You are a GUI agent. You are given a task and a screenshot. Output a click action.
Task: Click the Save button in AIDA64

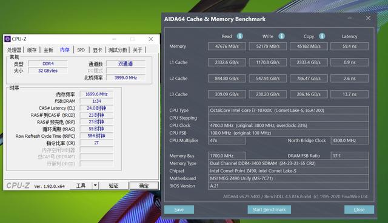point(179,210)
